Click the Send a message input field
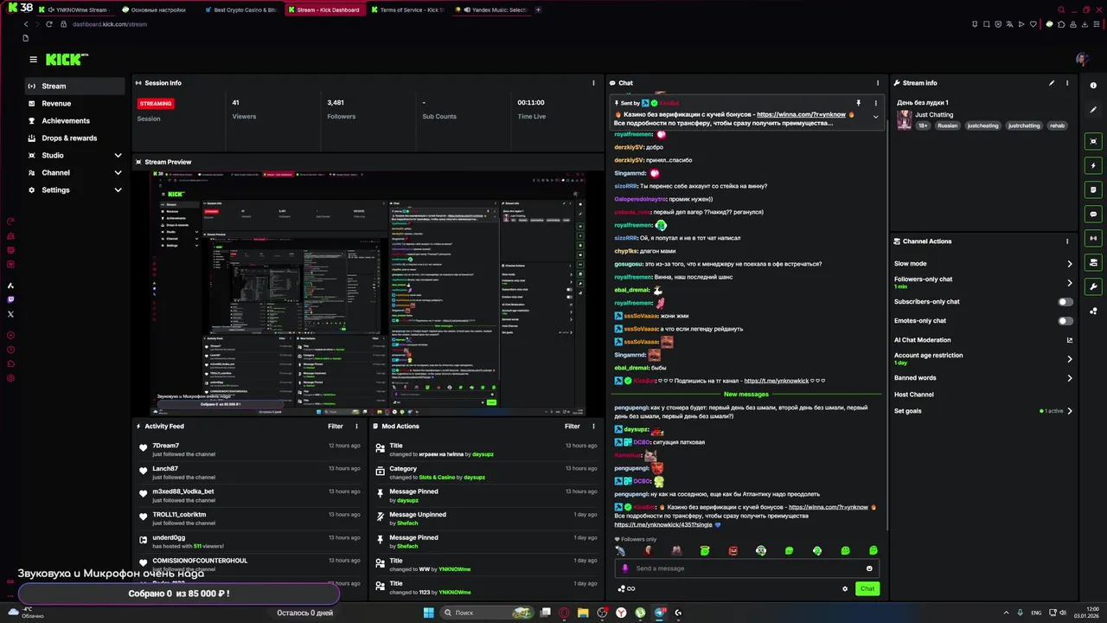 [x=746, y=568]
